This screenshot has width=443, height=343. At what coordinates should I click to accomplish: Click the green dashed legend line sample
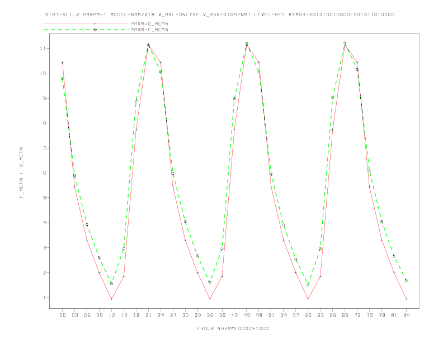click(x=87, y=30)
